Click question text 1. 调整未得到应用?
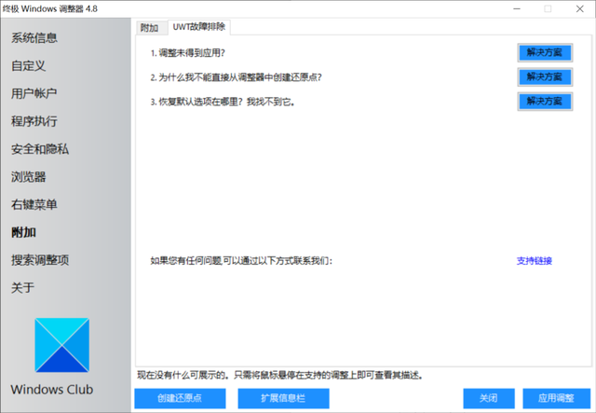 pyautogui.click(x=188, y=53)
